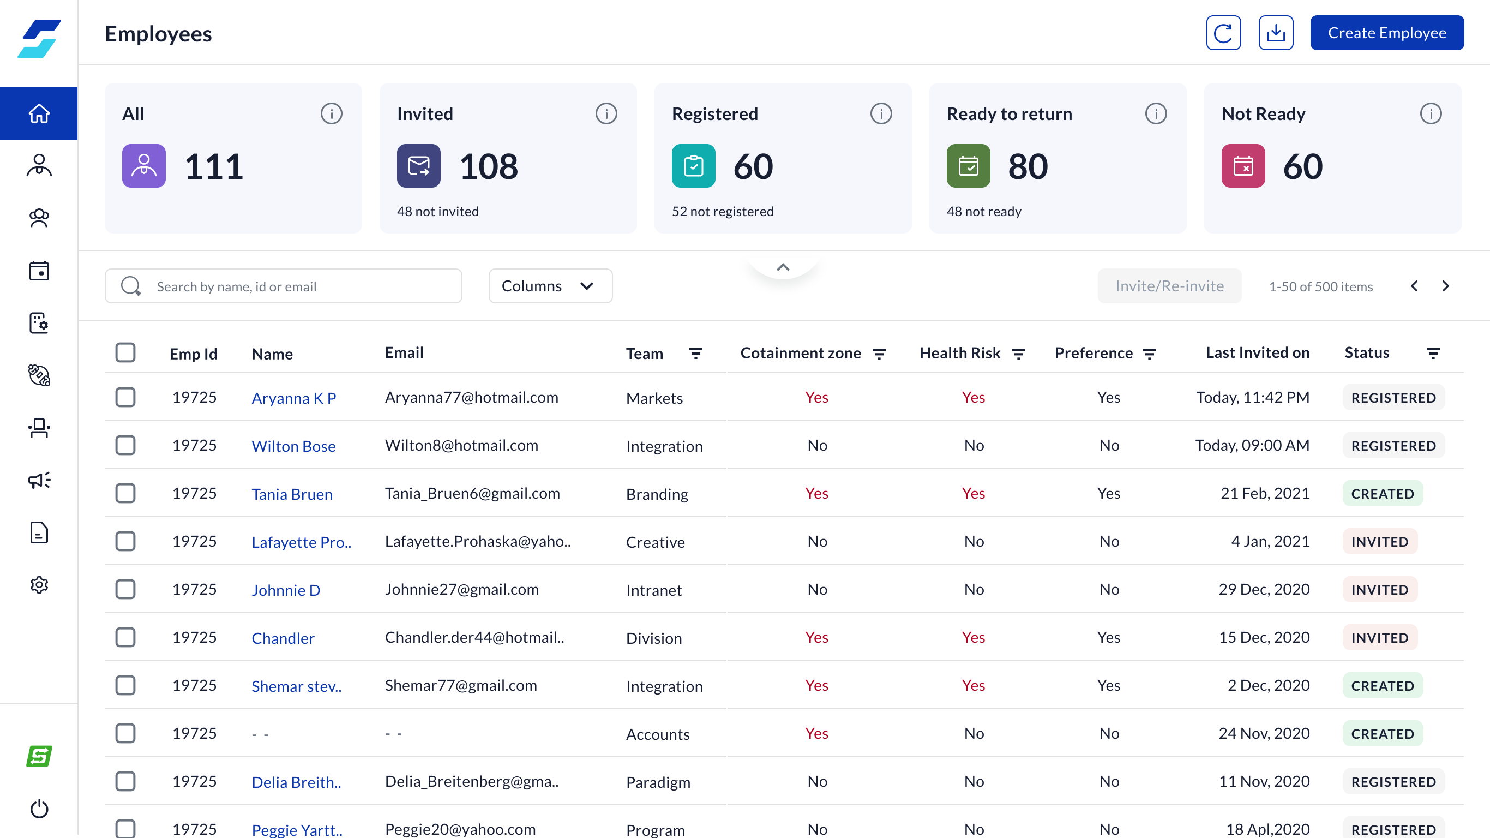The height and width of the screenshot is (838, 1490).
Task: Click info icon on Registered card
Action: (x=880, y=113)
